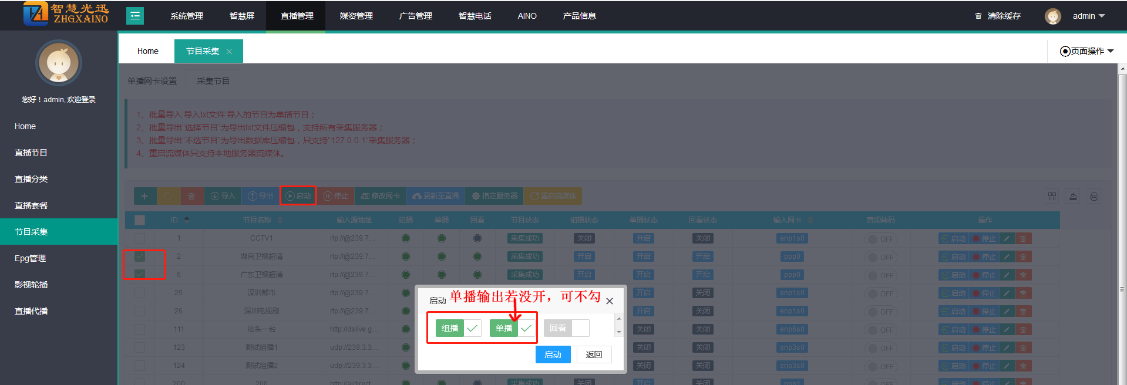Uncheck the 单播 checkbox in dialog
This screenshot has height=385, width=1127.
click(526, 328)
